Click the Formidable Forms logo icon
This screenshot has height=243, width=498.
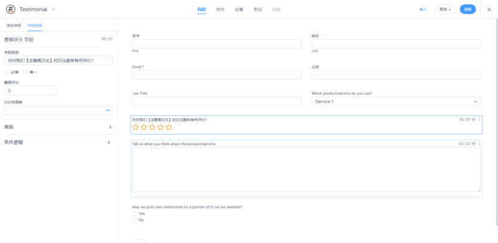click(11, 9)
